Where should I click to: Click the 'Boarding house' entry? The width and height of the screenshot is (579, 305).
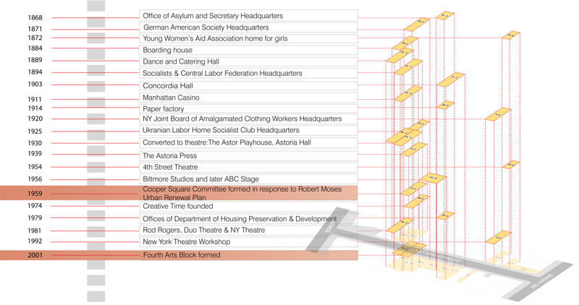248,50
